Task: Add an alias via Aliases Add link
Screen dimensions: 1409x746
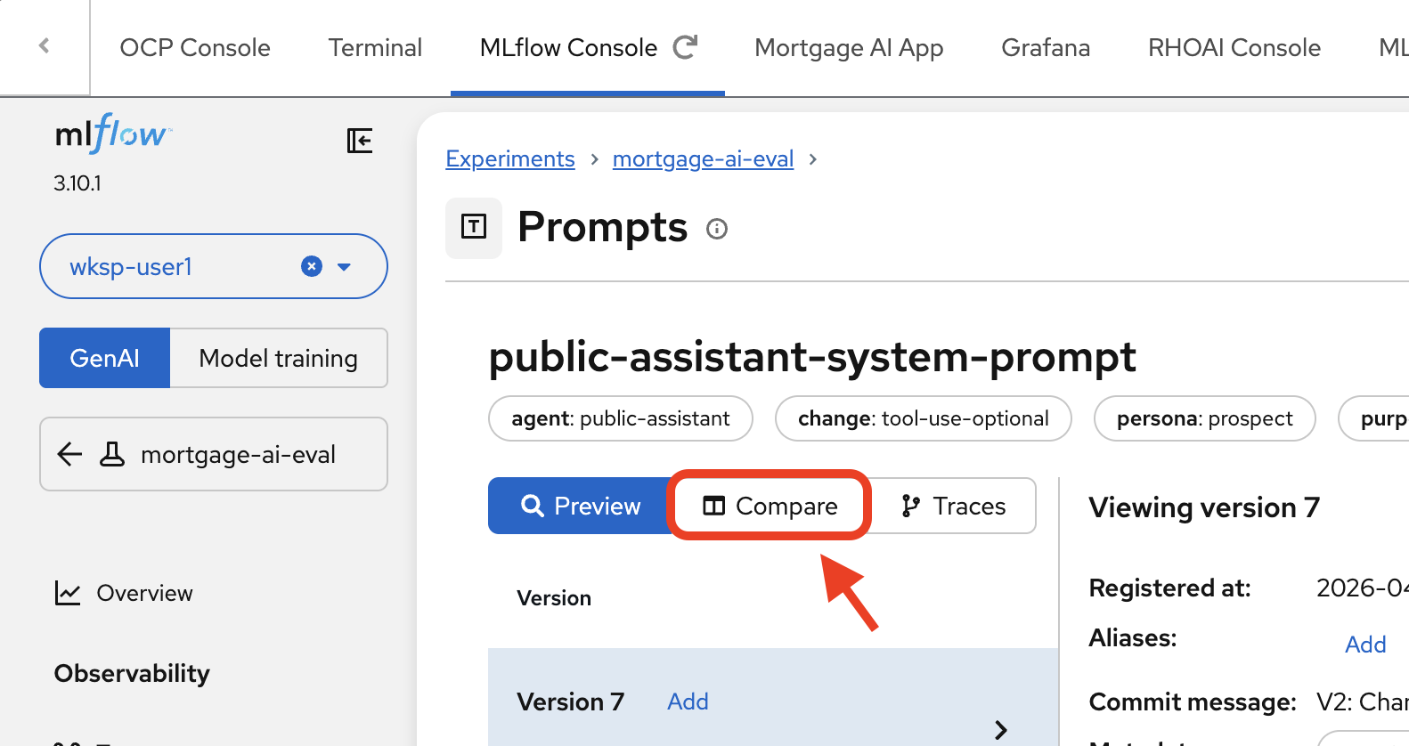Action: coord(1365,645)
